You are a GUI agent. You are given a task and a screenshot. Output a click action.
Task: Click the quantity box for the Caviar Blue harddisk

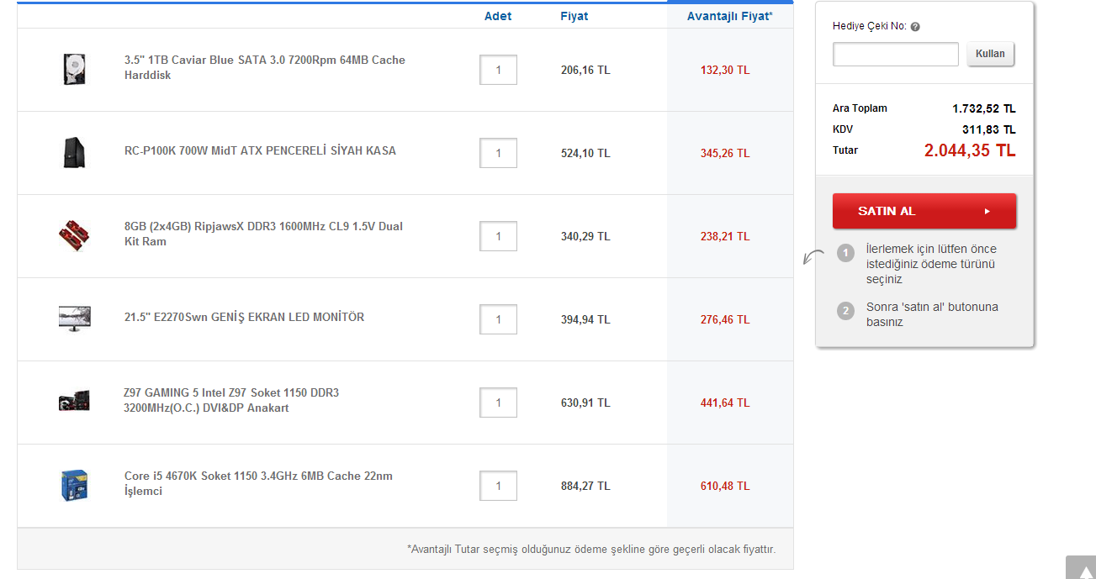pos(498,70)
